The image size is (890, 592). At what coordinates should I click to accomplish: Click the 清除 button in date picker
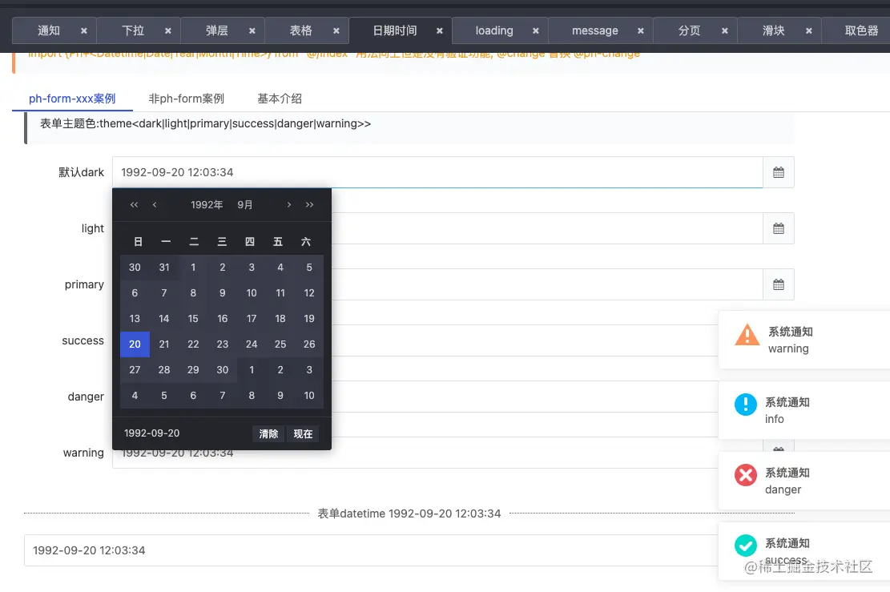pyautogui.click(x=268, y=434)
